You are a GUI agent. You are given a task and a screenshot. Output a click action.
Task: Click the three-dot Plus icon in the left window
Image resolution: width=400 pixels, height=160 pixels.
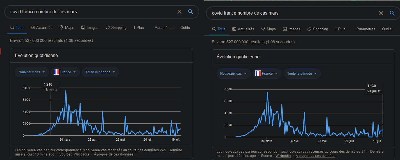point(134,28)
